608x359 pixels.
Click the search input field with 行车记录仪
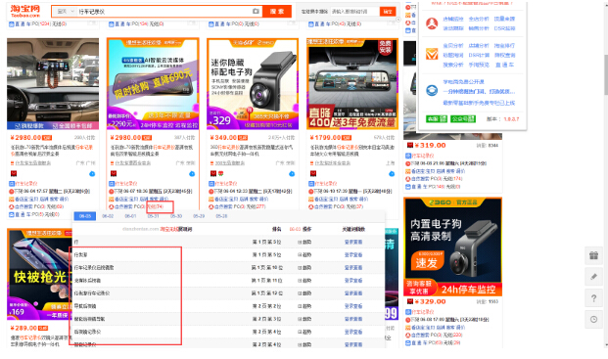point(164,12)
